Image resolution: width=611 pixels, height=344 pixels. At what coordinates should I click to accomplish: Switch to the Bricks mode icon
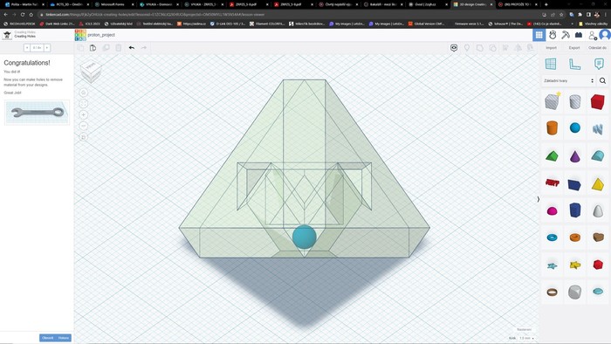579,35
